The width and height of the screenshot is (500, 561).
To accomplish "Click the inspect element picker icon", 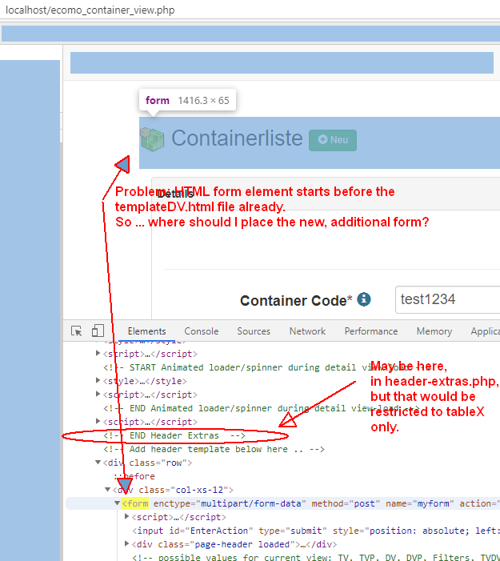I will coord(77,331).
